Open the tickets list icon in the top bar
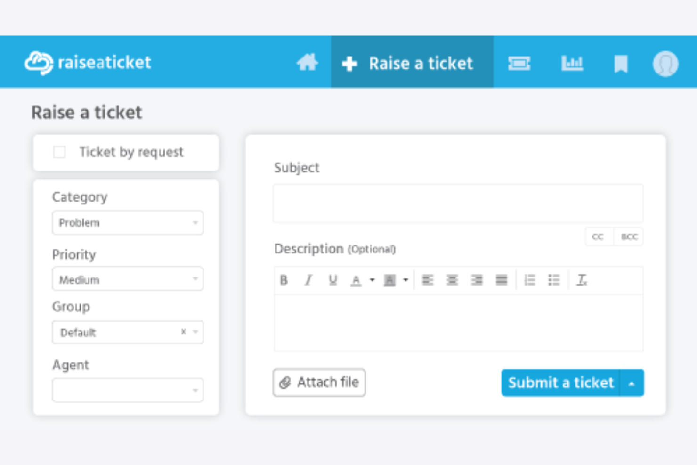The image size is (697, 465). (519, 63)
